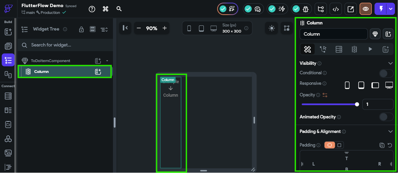Click the Opacity slider handle
Image resolution: width=398 pixels, height=173 pixels.
[357, 104]
